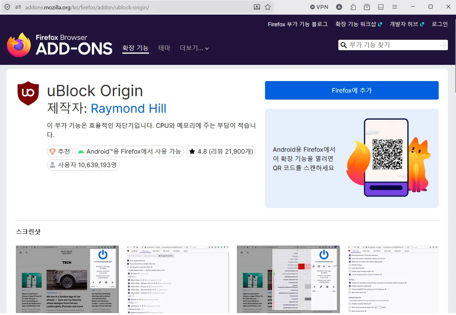Expand the 더보기 dropdown
Viewport: 456px width, 315px height.
point(194,48)
